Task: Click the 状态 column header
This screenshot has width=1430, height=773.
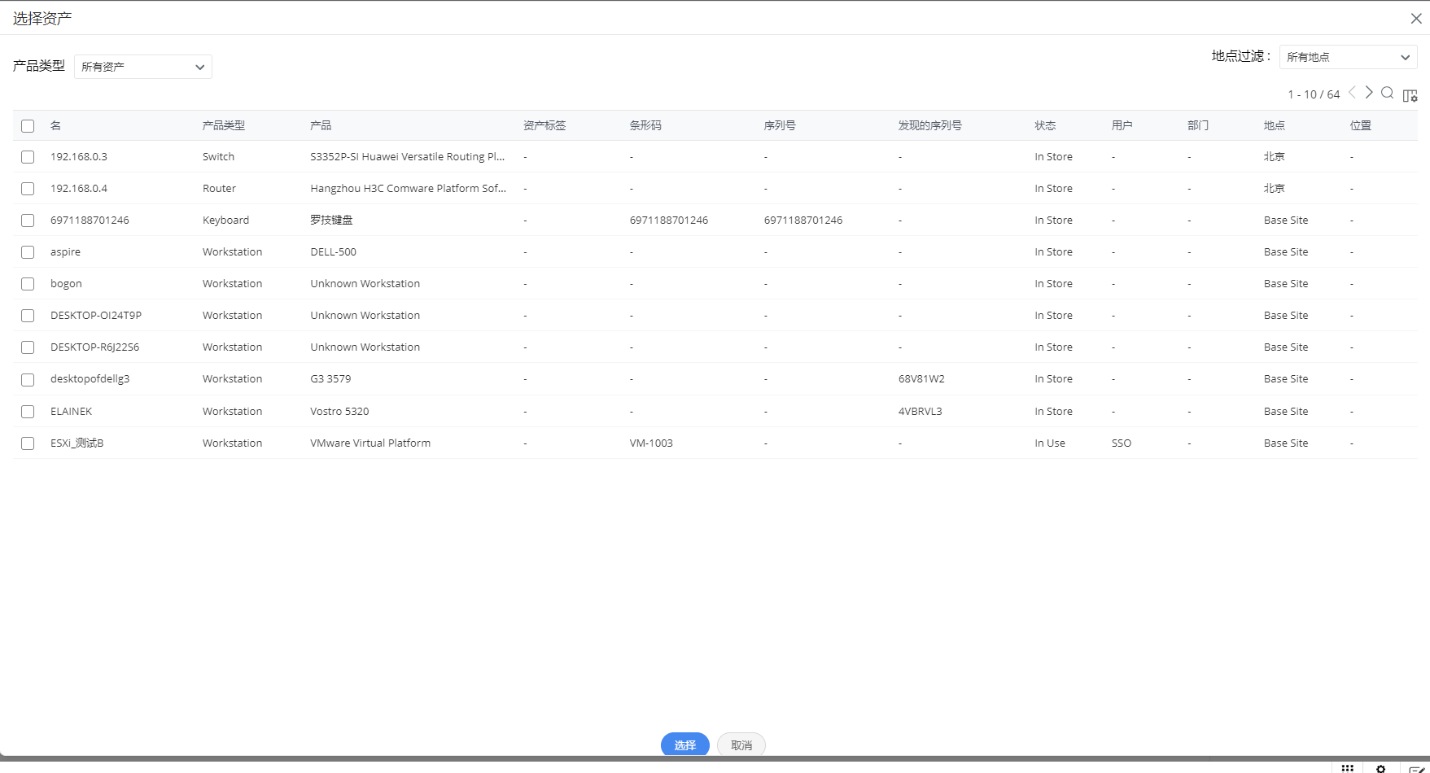Action: pyautogui.click(x=1045, y=125)
